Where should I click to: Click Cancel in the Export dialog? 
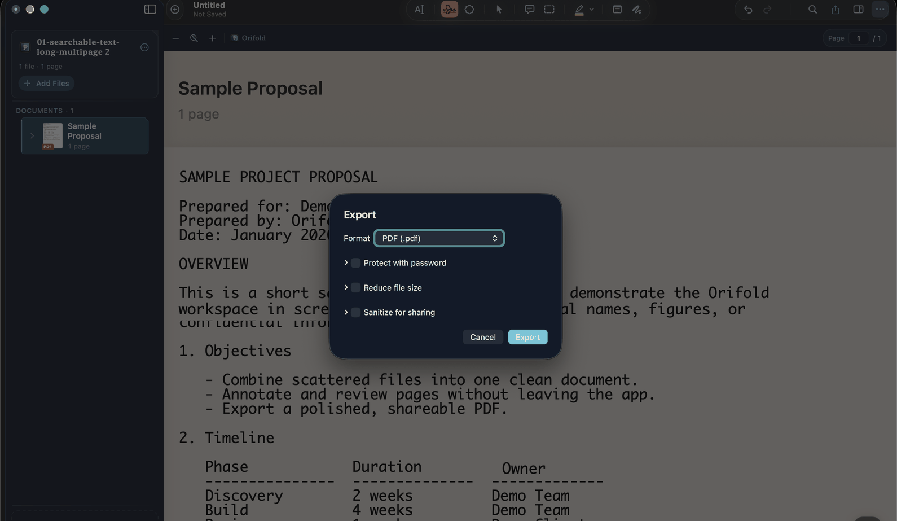(x=483, y=337)
